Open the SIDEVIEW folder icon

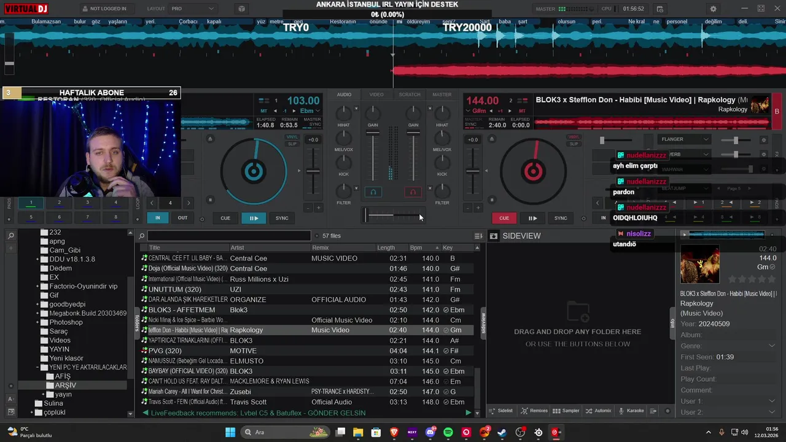[493, 236]
